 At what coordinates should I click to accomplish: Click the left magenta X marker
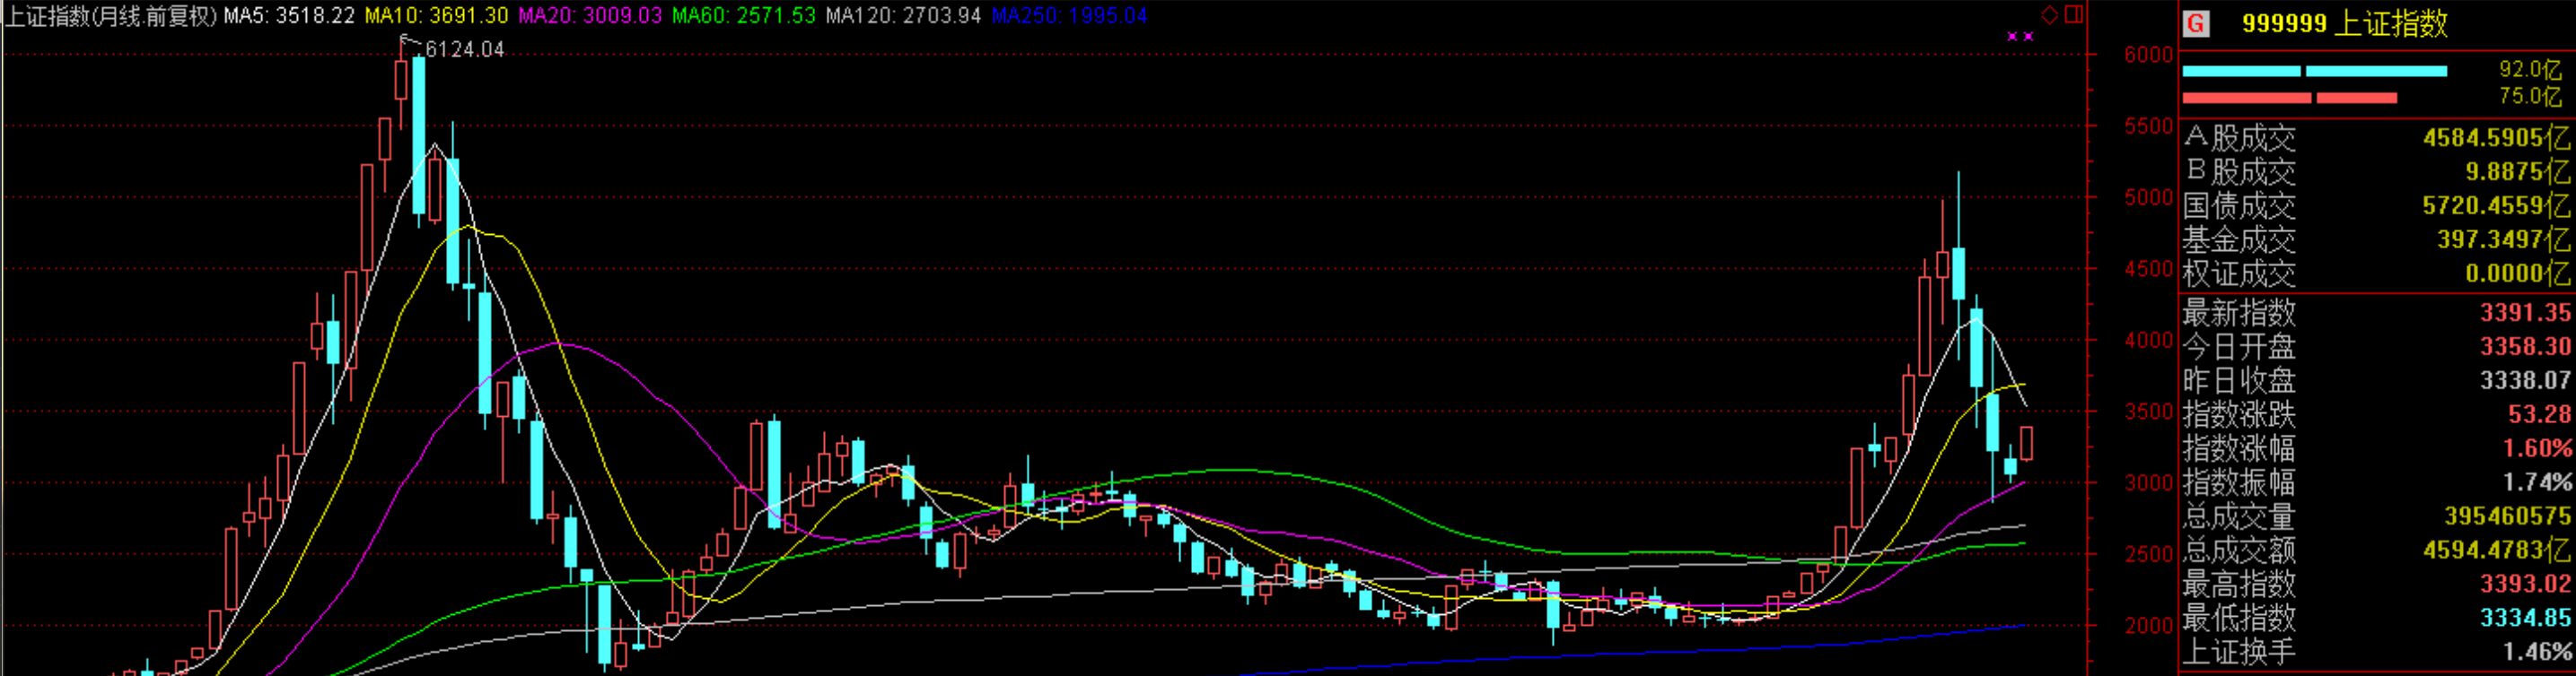[2013, 37]
